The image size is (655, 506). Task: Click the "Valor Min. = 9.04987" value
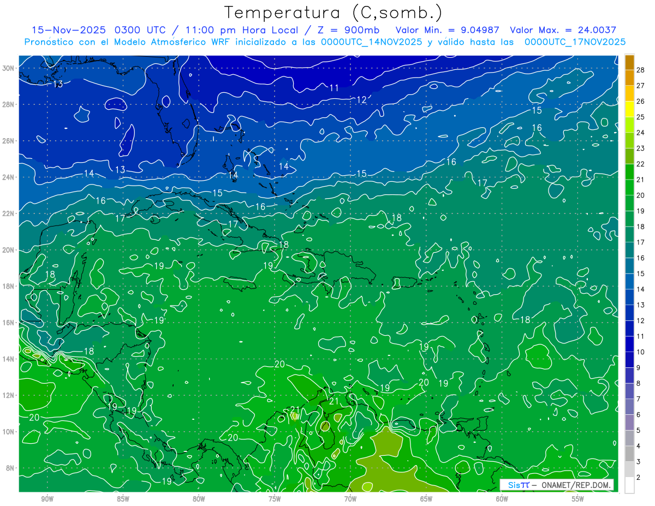click(447, 30)
